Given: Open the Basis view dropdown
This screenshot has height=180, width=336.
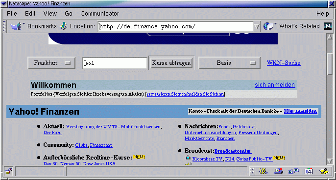Looking at the screenshot, I should 230,63.
